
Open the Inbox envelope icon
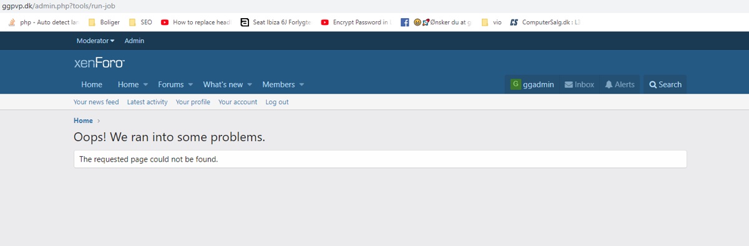click(x=569, y=85)
